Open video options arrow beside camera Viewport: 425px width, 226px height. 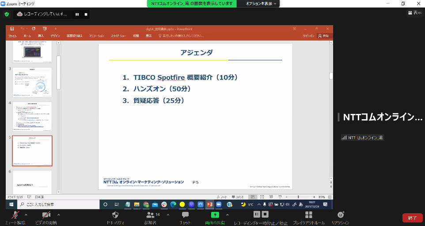click(x=59, y=215)
